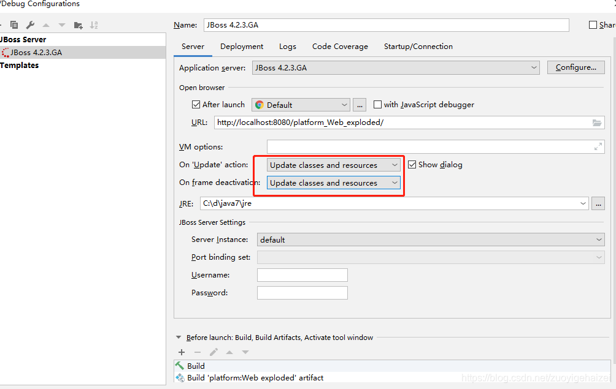Enable with JavaScript debugger checkbox
616x389 pixels.
click(377, 104)
